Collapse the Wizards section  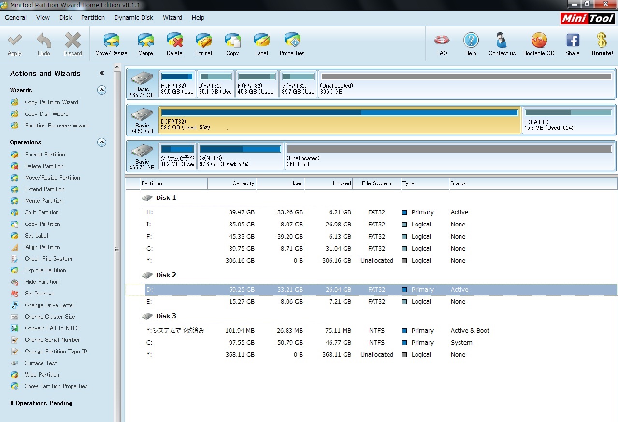point(101,90)
